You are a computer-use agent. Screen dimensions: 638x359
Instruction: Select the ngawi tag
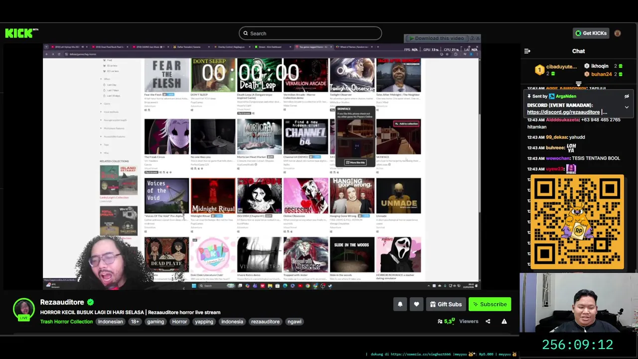coord(295,322)
